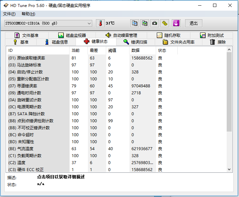Select the (03) 马达旋转标准 row
The image size is (239, 197).
[x=92, y=65]
